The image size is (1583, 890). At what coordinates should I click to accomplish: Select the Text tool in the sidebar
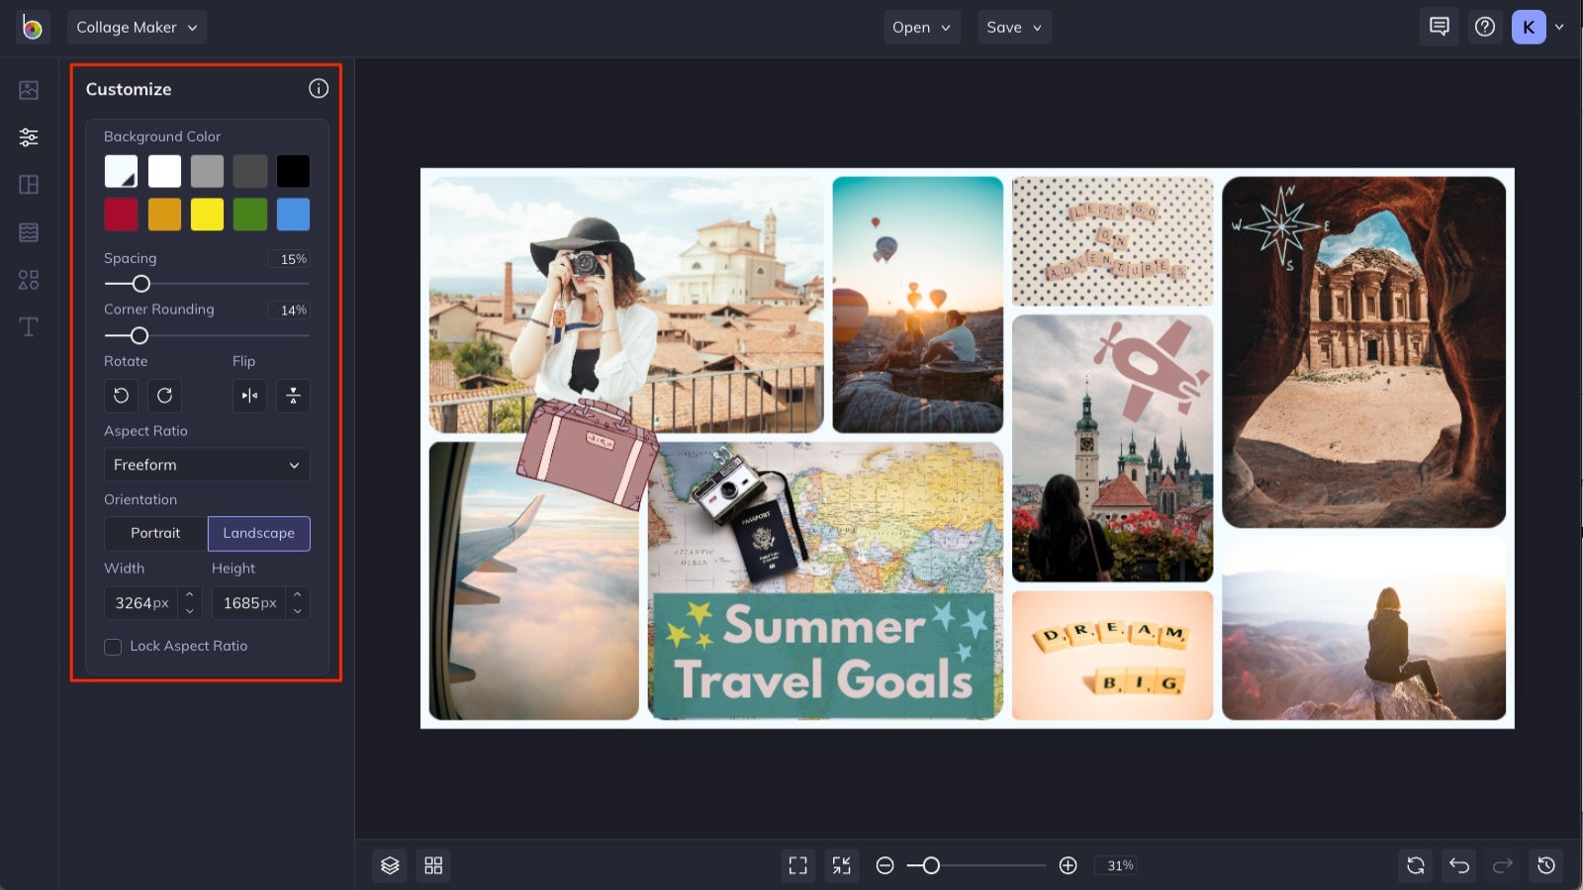[29, 326]
